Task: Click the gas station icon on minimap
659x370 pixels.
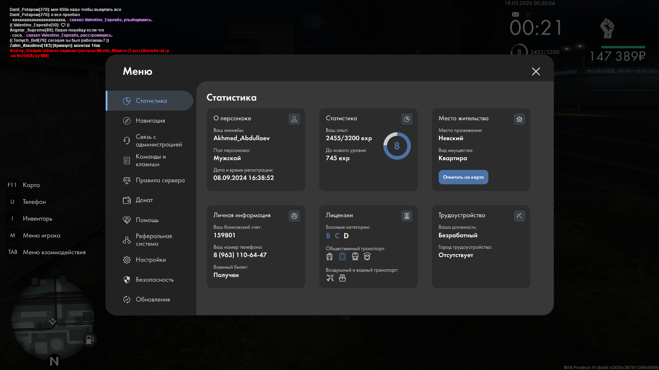Action: click(89, 339)
